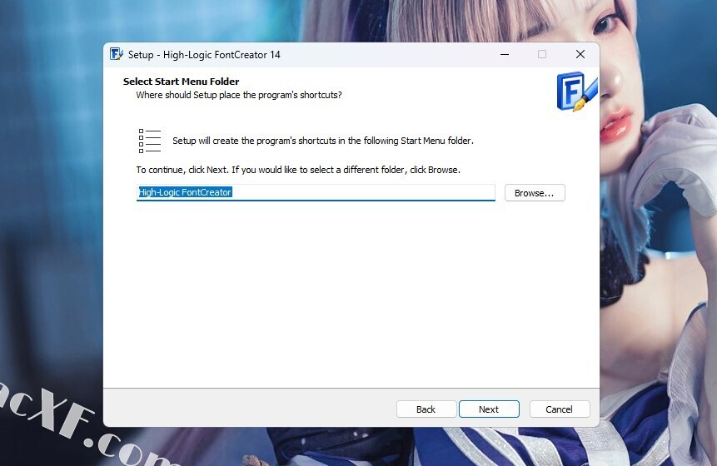The width and height of the screenshot is (717, 466).
Task: Click the 'To continue, click Next' instruction
Action: 297,170
